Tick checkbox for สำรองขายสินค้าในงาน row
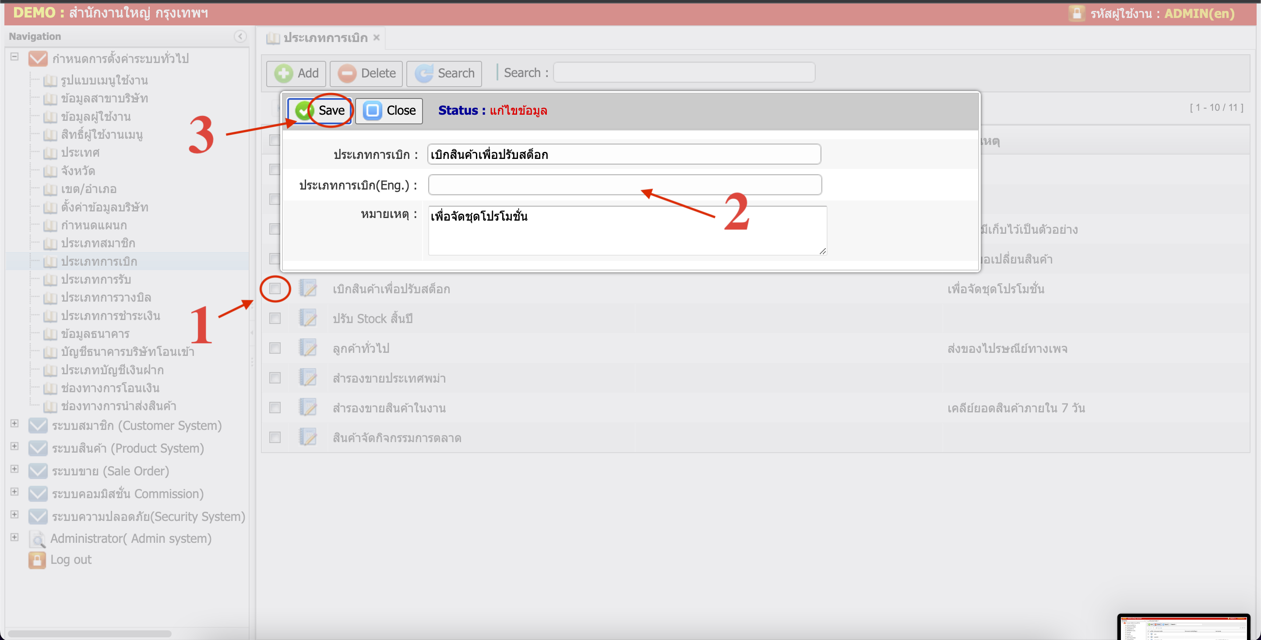The image size is (1261, 640). pos(275,407)
